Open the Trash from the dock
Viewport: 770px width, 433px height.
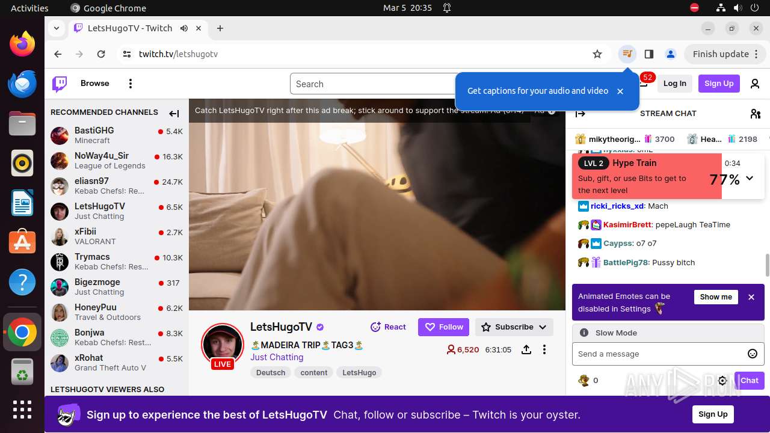pyautogui.click(x=22, y=371)
